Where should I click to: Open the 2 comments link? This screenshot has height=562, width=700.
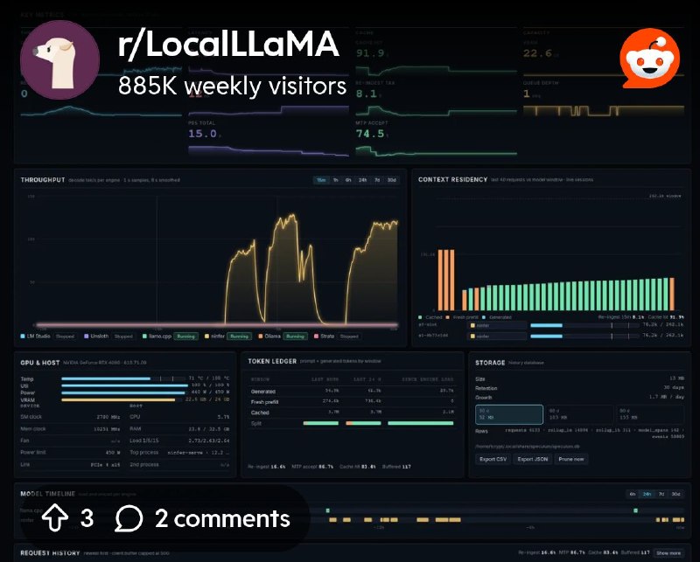point(222,518)
